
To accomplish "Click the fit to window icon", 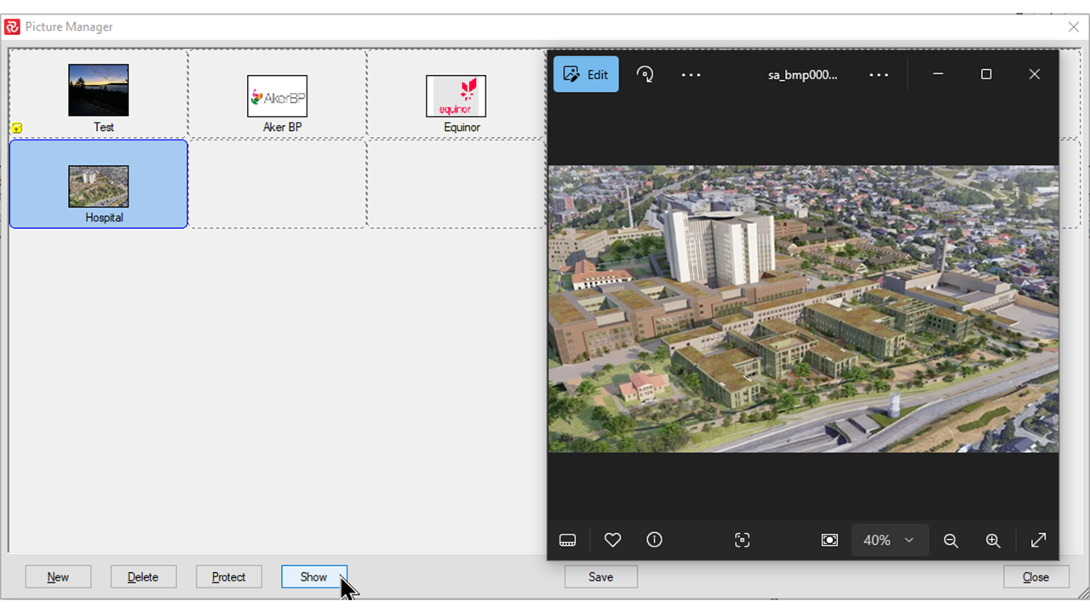I will [x=829, y=540].
